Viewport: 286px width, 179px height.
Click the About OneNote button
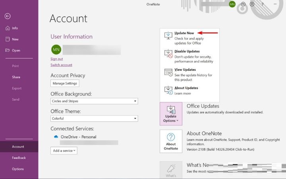click(x=171, y=141)
